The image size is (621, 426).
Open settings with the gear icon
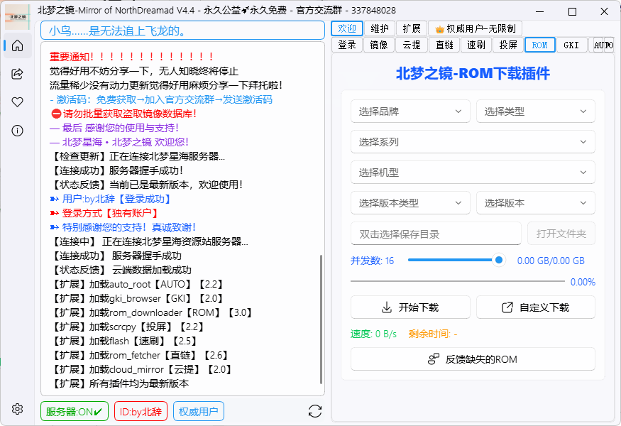pos(16,409)
